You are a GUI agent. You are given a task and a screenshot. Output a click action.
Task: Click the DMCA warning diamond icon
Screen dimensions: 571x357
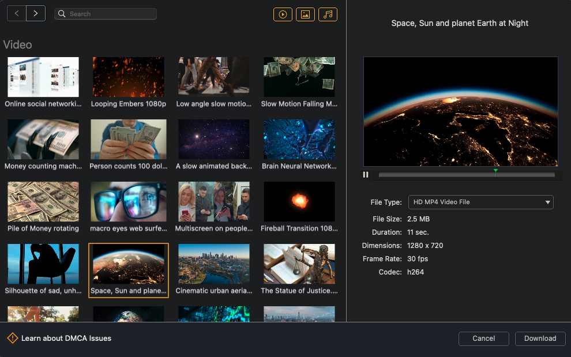click(12, 338)
